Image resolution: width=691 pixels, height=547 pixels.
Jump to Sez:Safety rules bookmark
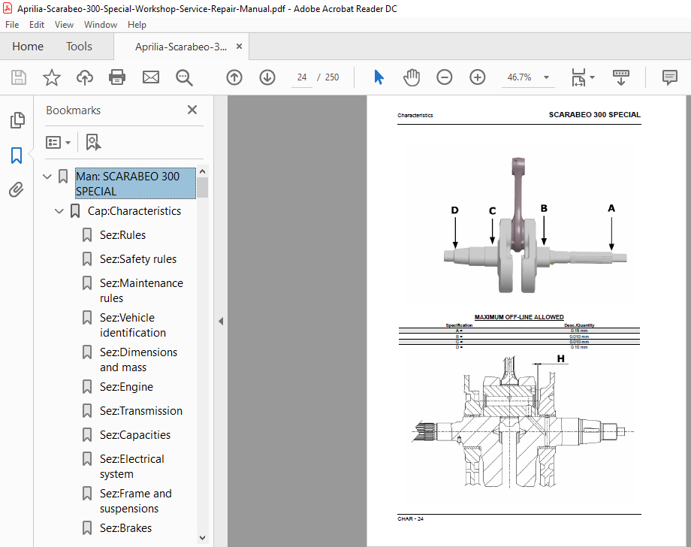(x=138, y=259)
